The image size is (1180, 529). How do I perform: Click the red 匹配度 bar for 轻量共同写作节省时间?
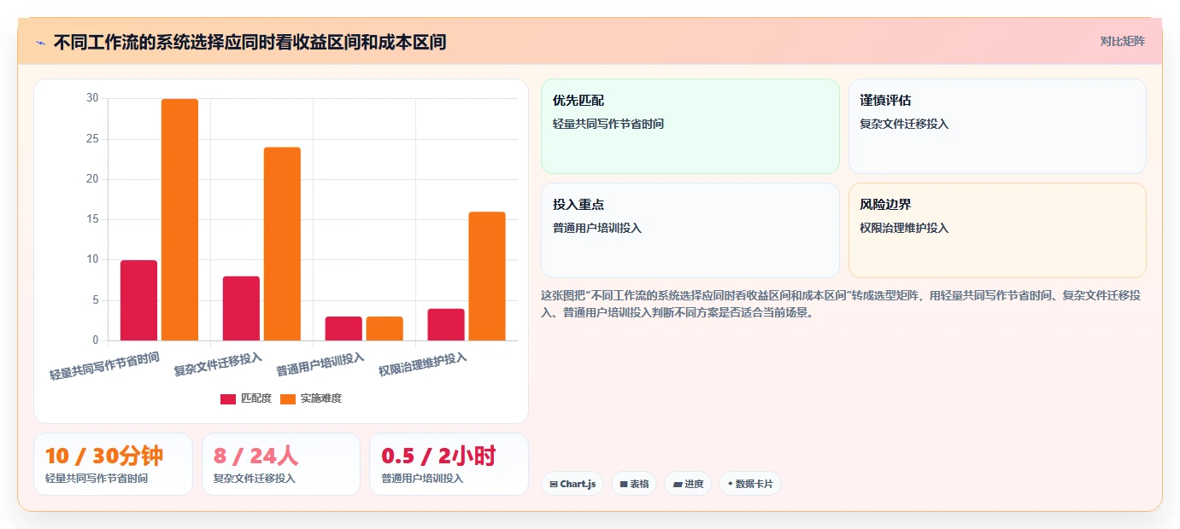(138, 300)
